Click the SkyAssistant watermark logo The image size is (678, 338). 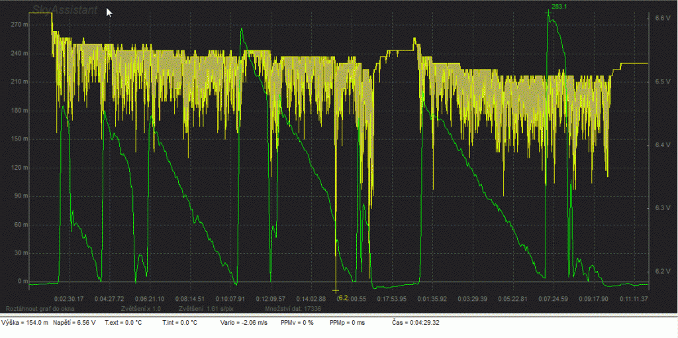pyautogui.click(x=64, y=11)
